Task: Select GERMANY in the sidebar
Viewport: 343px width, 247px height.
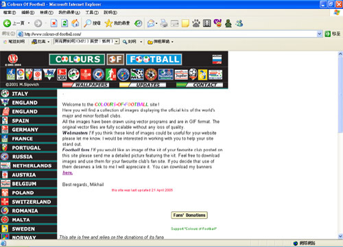Action: pyautogui.click(x=28, y=130)
